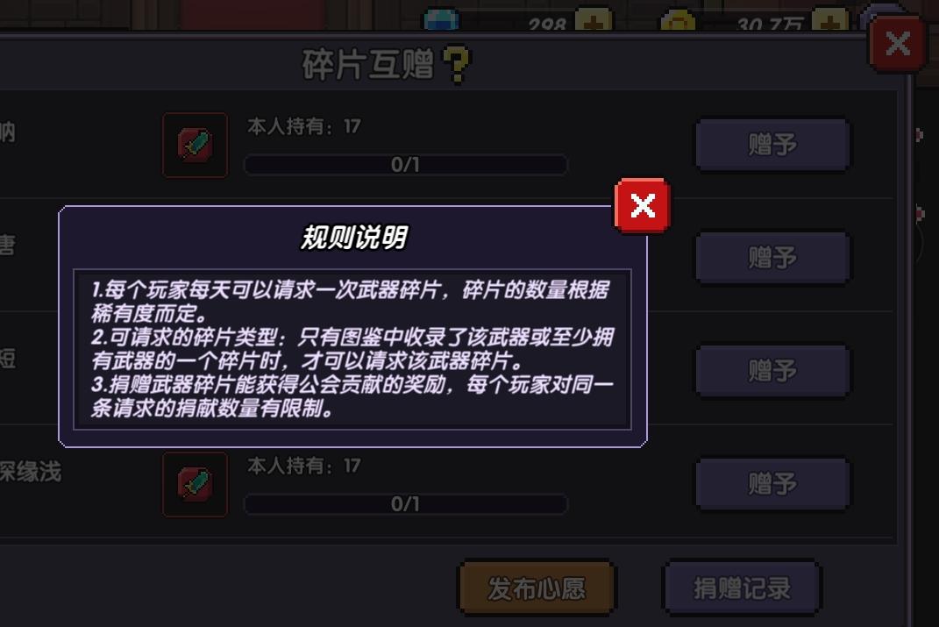Image resolution: width=939 pixels, height=627 pixels.
Task: Open the 捐赠记录 donation records
Action: (x=742, y=588)
